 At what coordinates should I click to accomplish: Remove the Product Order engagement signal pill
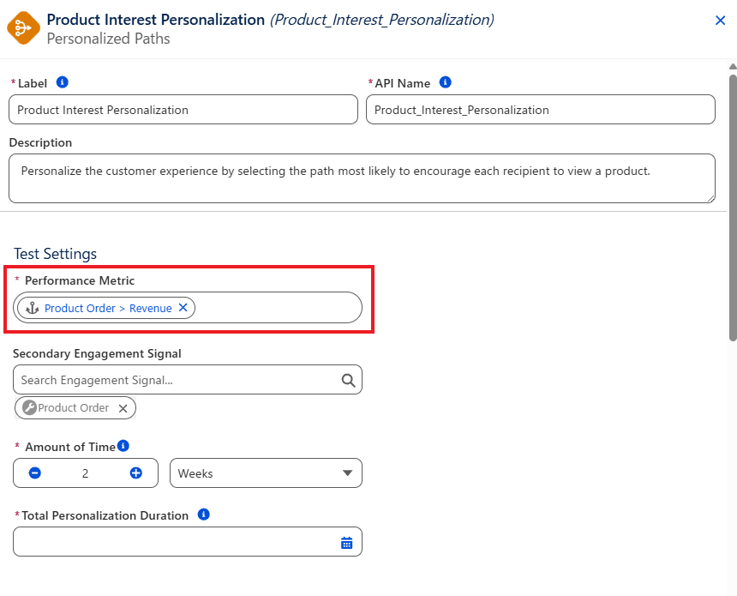point(123,408)
